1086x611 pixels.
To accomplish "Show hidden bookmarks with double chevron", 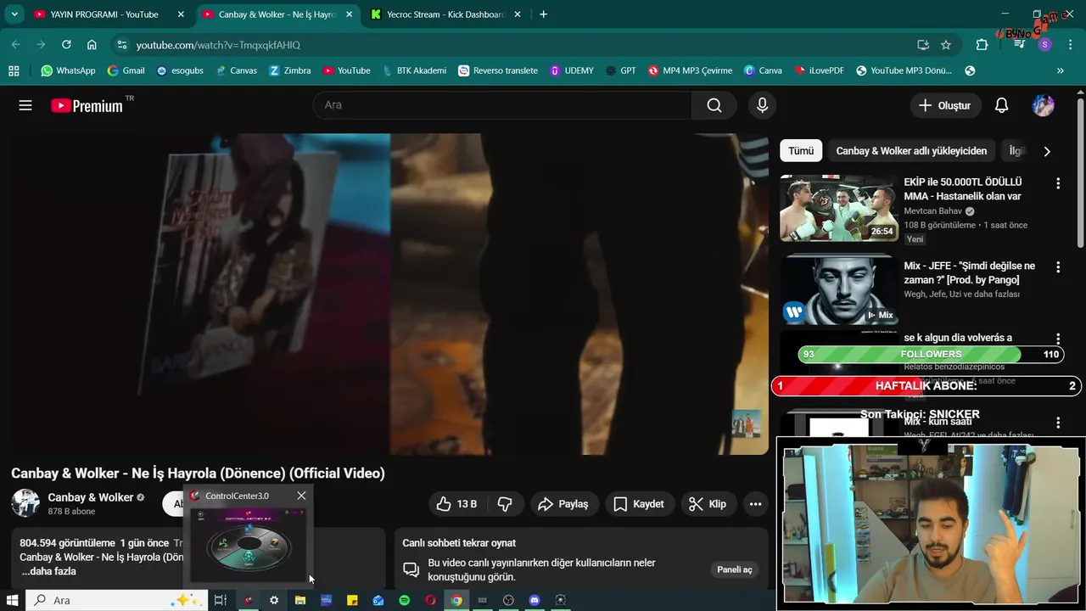I will [1060, 70].
